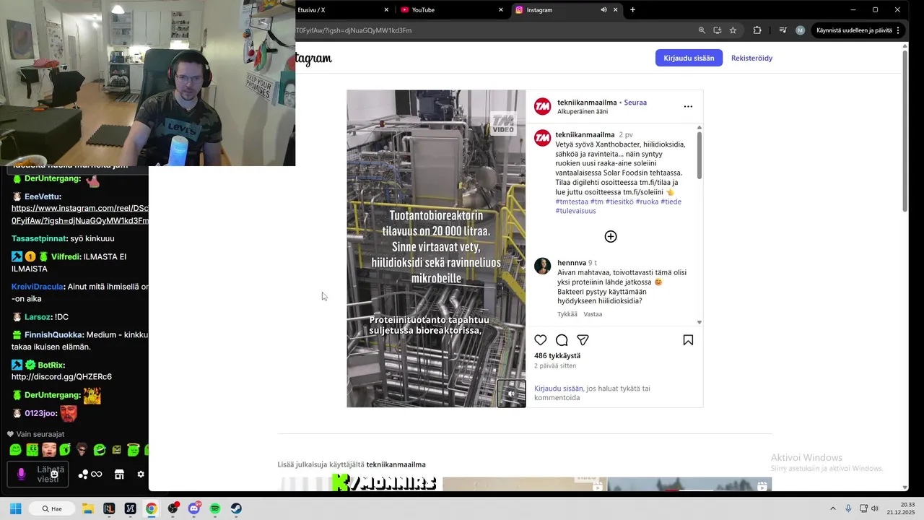Open the Chrome extensions puzzle icon

(x=757, y=30)
